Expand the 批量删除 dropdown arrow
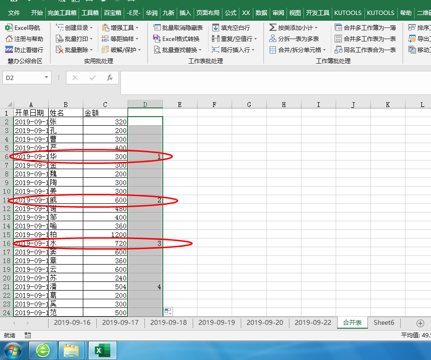 [x=91, y=50]
